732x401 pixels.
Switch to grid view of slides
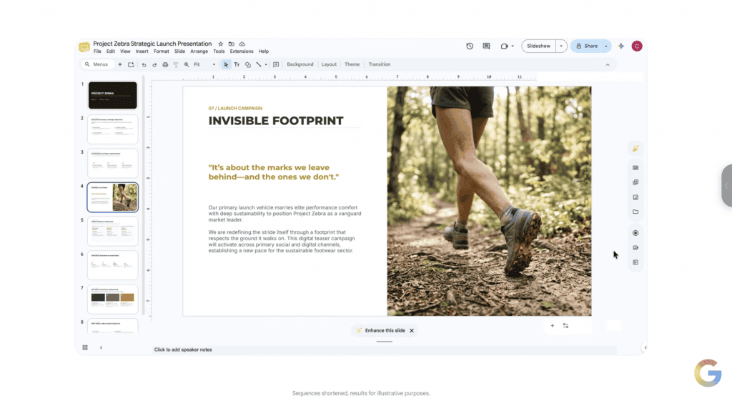[85, 348]
